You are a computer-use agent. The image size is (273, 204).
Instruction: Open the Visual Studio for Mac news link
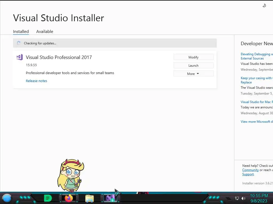tap(257, 102)
